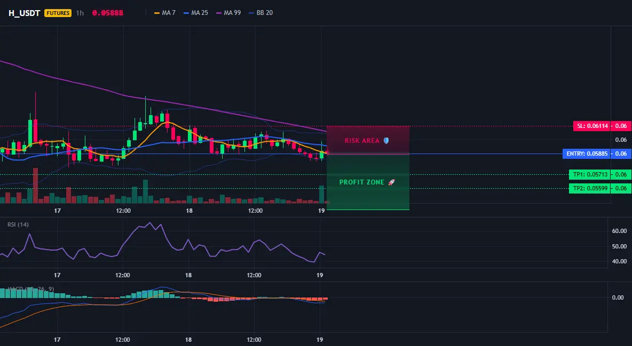Screen dimensions: 632x346
Task: Click the blue ENTRY tag's second cell, 0.06
Action: (x=621, y=154)
